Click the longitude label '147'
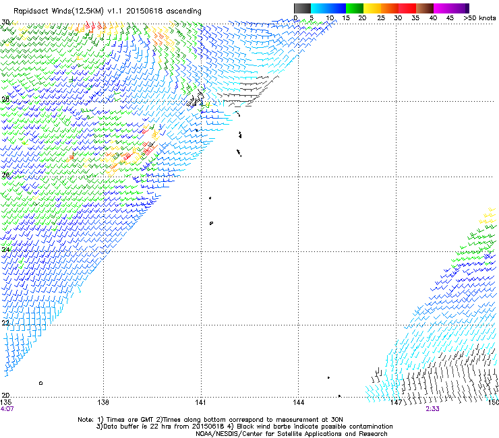Viewport: 499px width, 438px height. (x=396, y=402)
